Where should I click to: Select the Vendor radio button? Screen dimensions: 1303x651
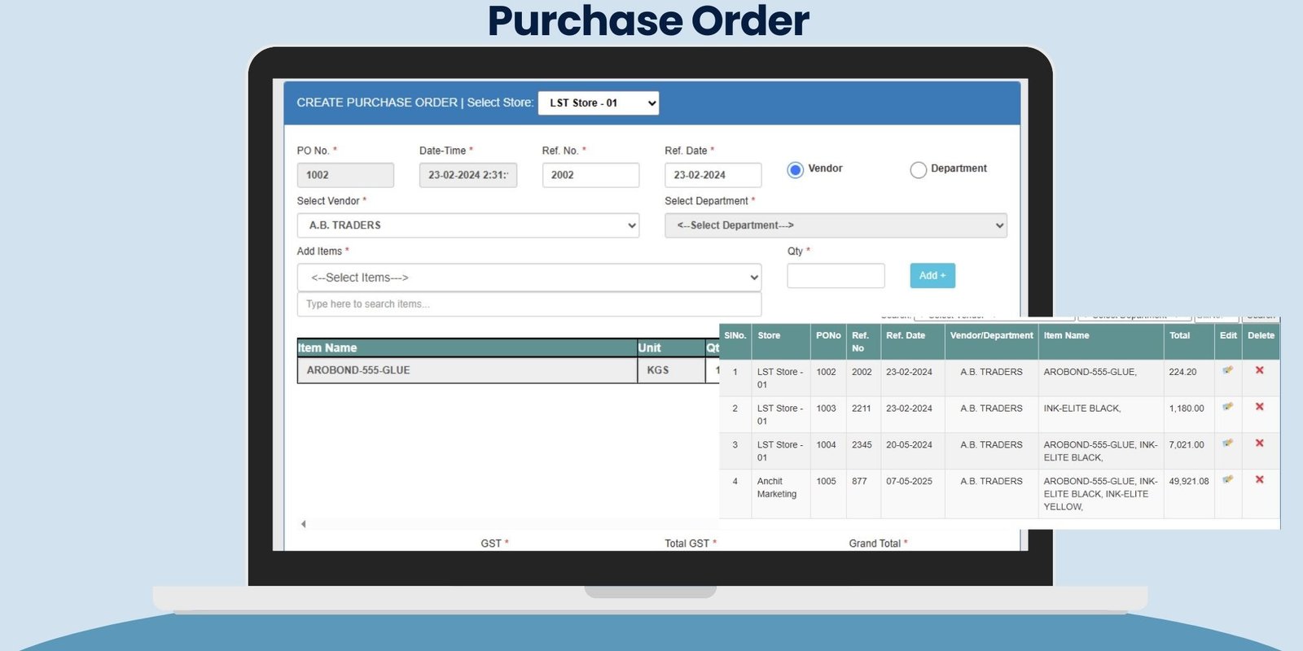(x=795, y=169)
